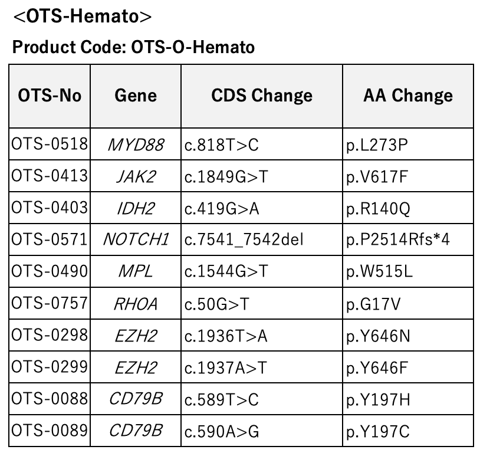Viewport: 480px width, 453px height.
Task: Click the IDH2 gene entry
Action: coord(136,208)
